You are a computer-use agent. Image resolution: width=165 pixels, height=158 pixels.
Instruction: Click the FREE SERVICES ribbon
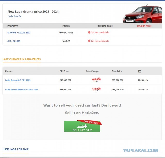[x=89, y=122]
